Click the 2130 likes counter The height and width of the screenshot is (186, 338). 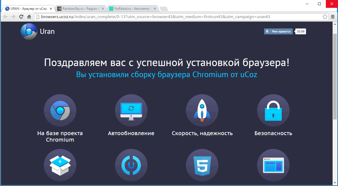300,31
